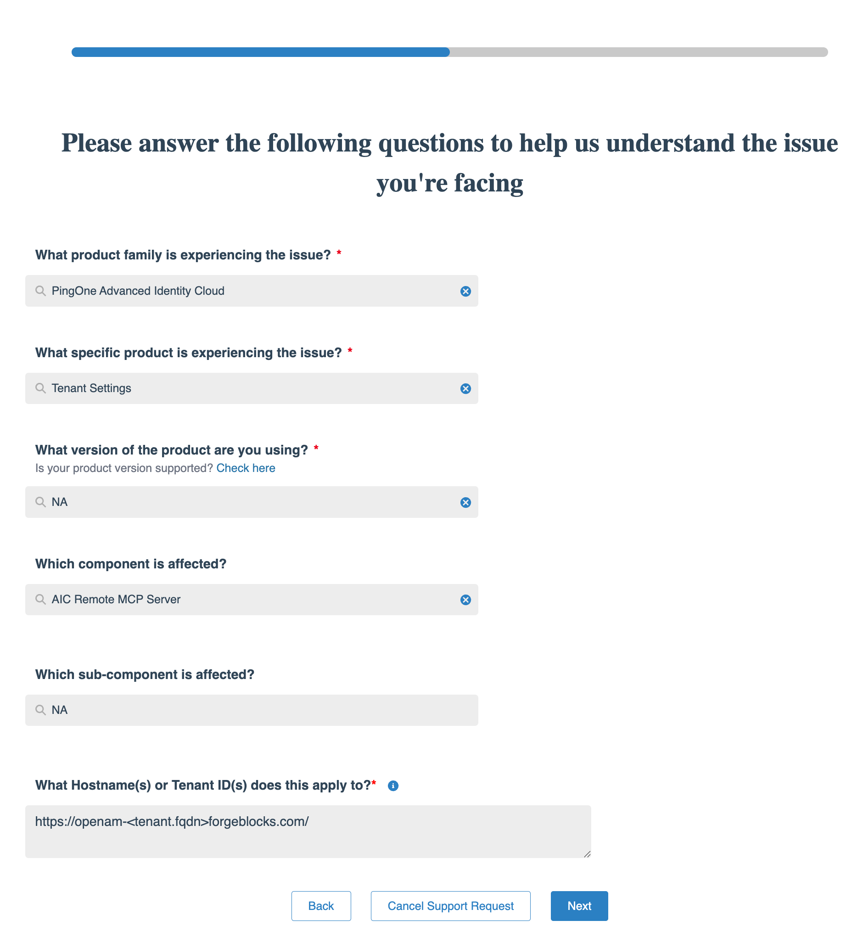The height and width of the screenshot is (943, 863).
Task: Open the sub-component lookup field
Action: click(x=252, y=710)
